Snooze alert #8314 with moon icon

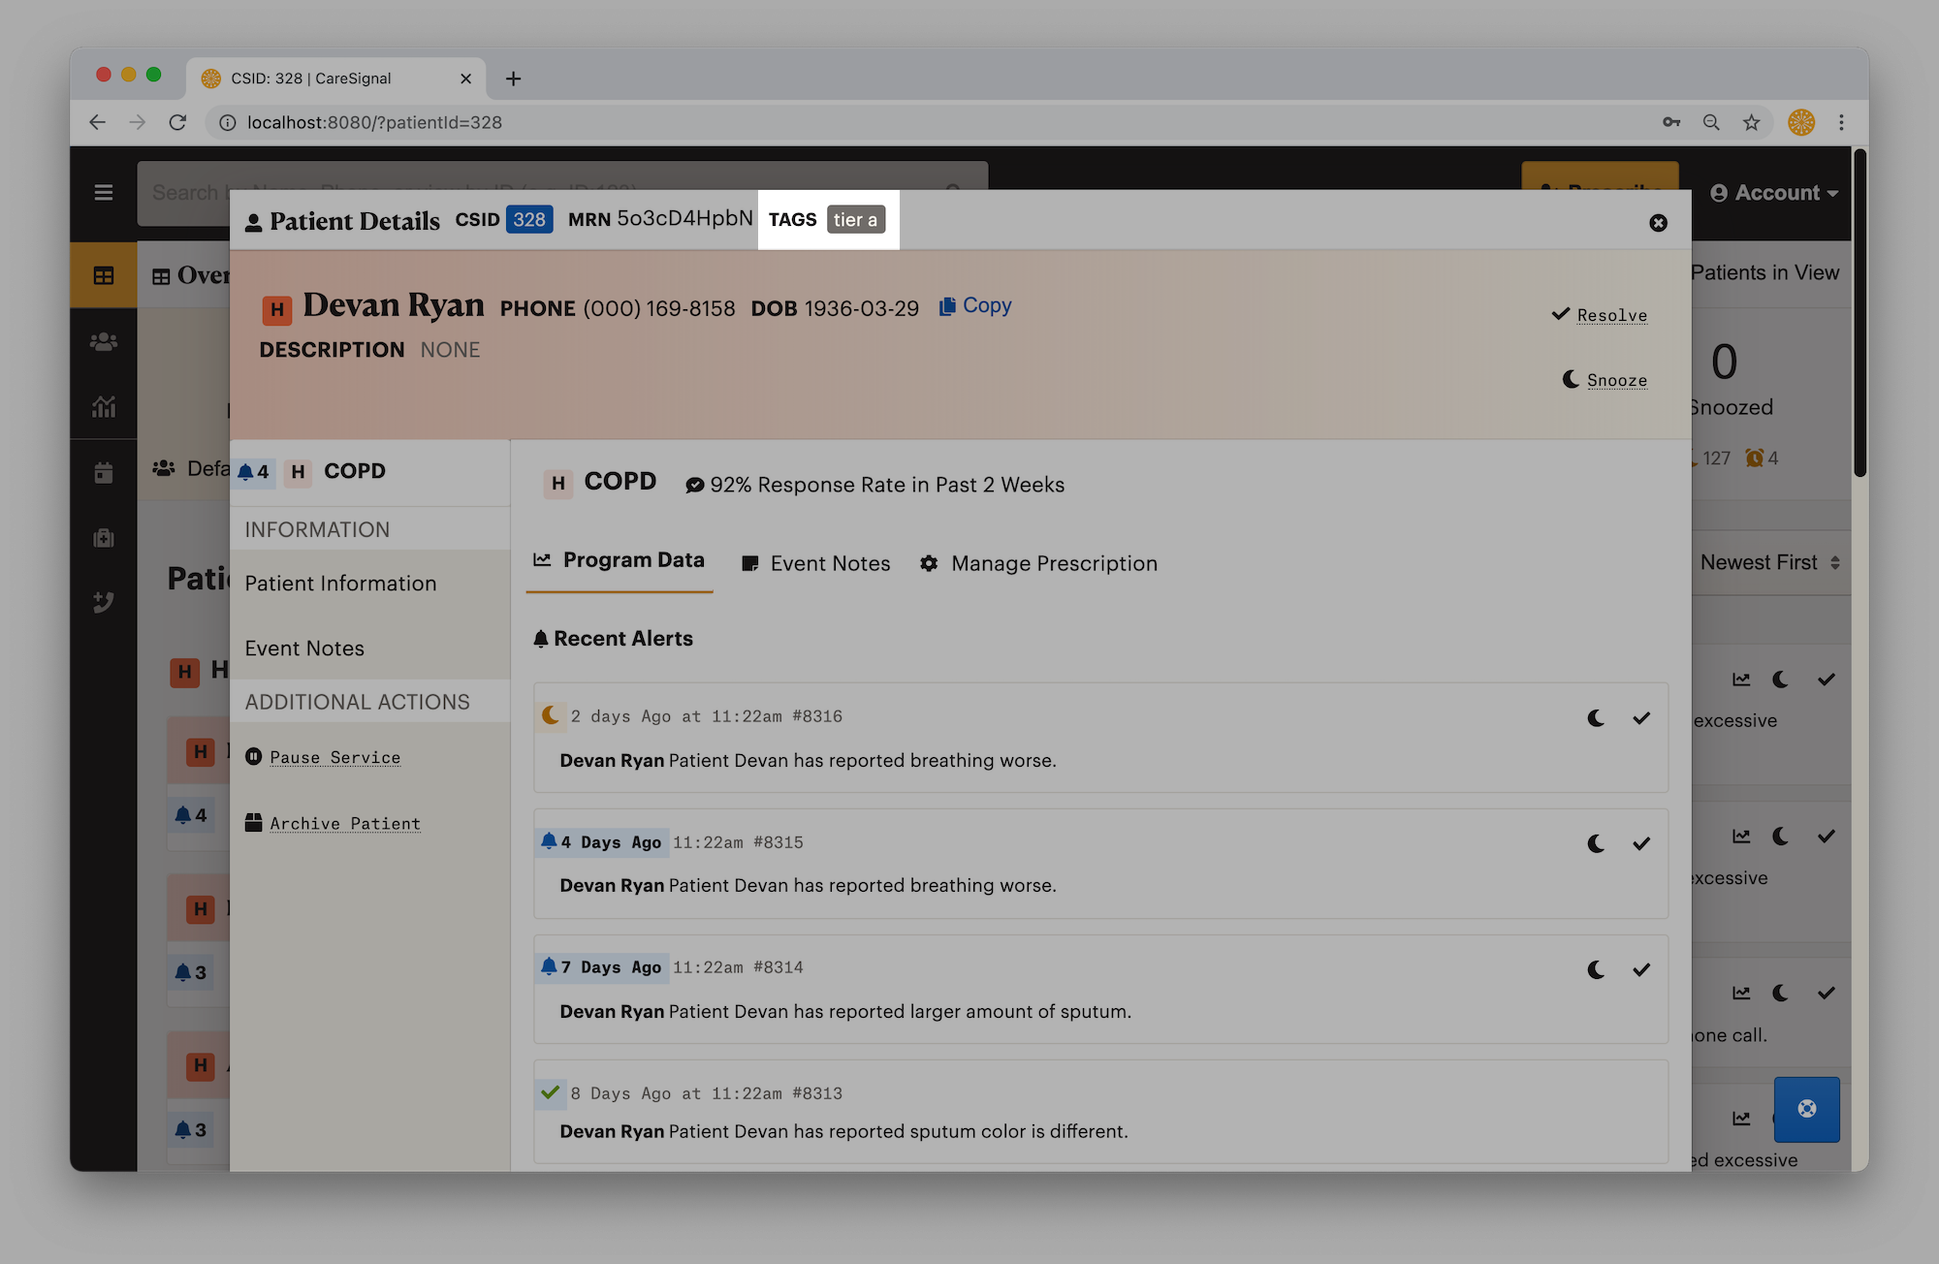click(x=1596, y=970)
